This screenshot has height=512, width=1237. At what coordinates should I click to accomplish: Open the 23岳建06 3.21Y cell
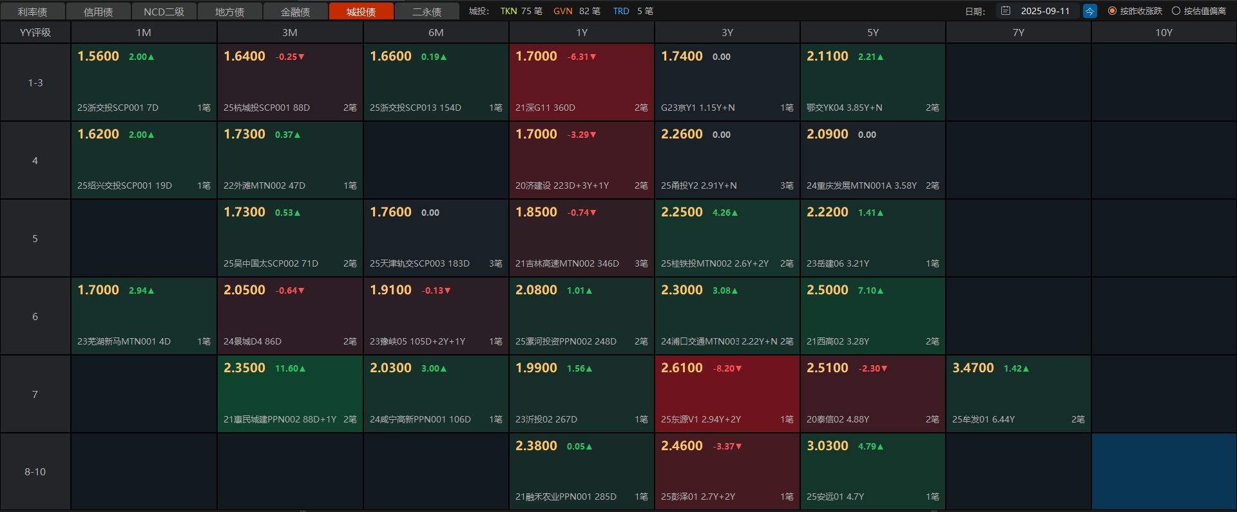tap(873, 238)
